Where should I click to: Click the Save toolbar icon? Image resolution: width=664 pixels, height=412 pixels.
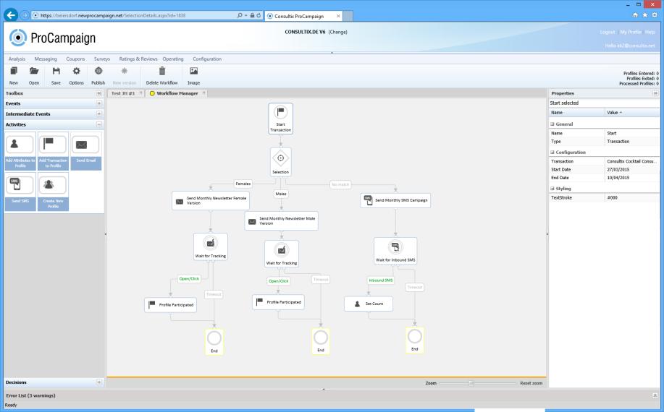coord(56,72)
